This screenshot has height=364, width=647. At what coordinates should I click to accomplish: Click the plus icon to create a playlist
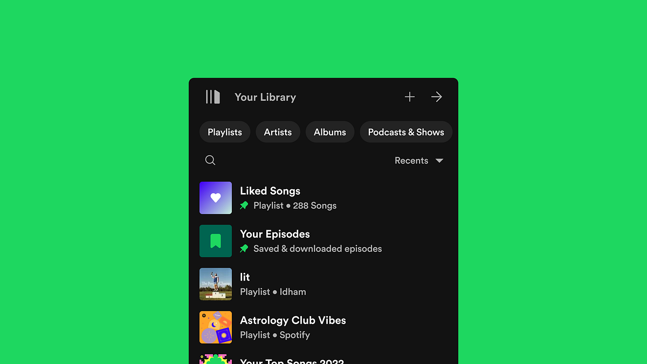410,97
